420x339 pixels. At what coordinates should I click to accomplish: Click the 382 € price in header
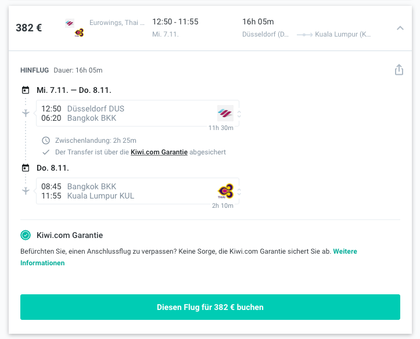(29, 28)
